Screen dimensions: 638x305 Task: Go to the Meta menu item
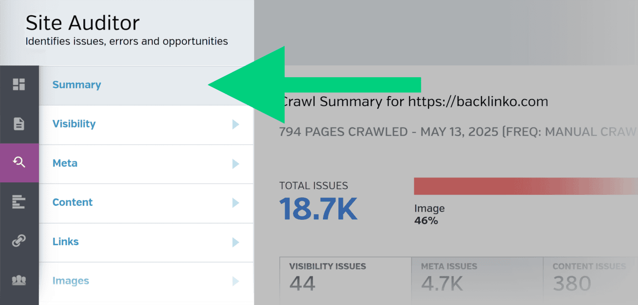(x=65, y=163)
